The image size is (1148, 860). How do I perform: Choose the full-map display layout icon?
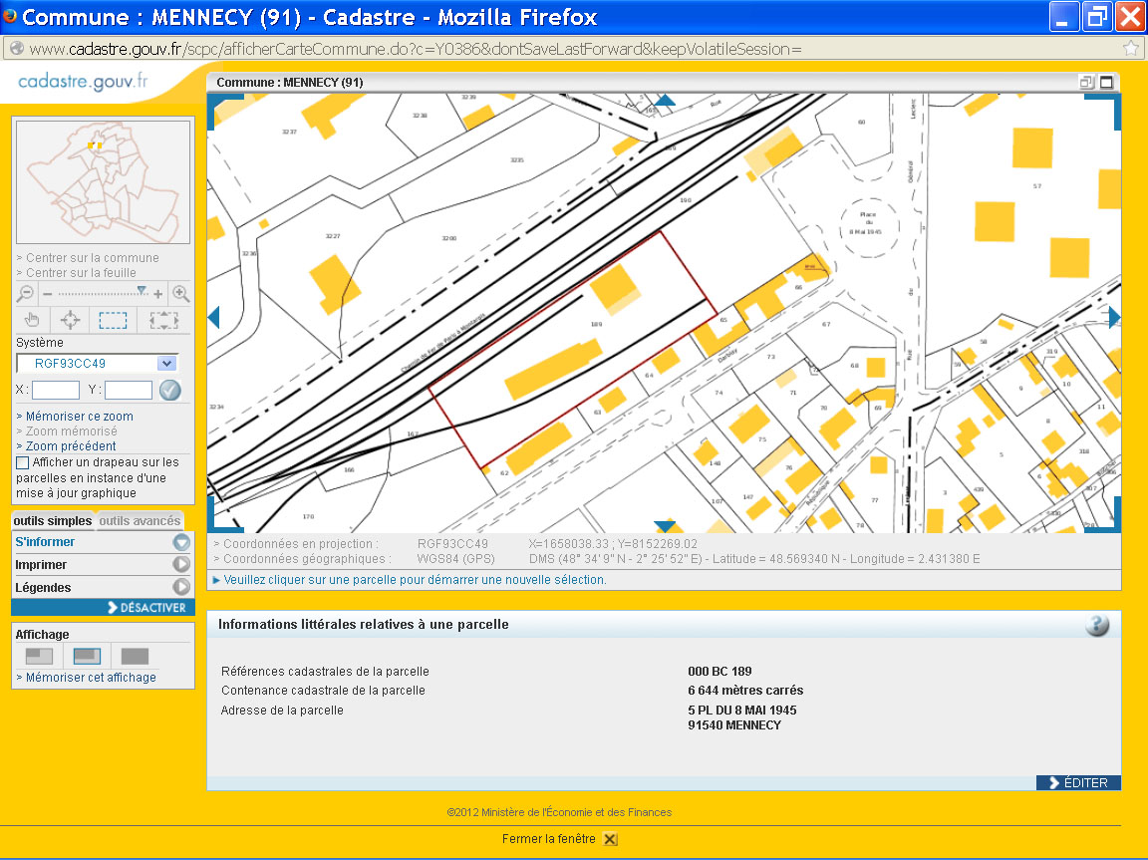[135, 656]
